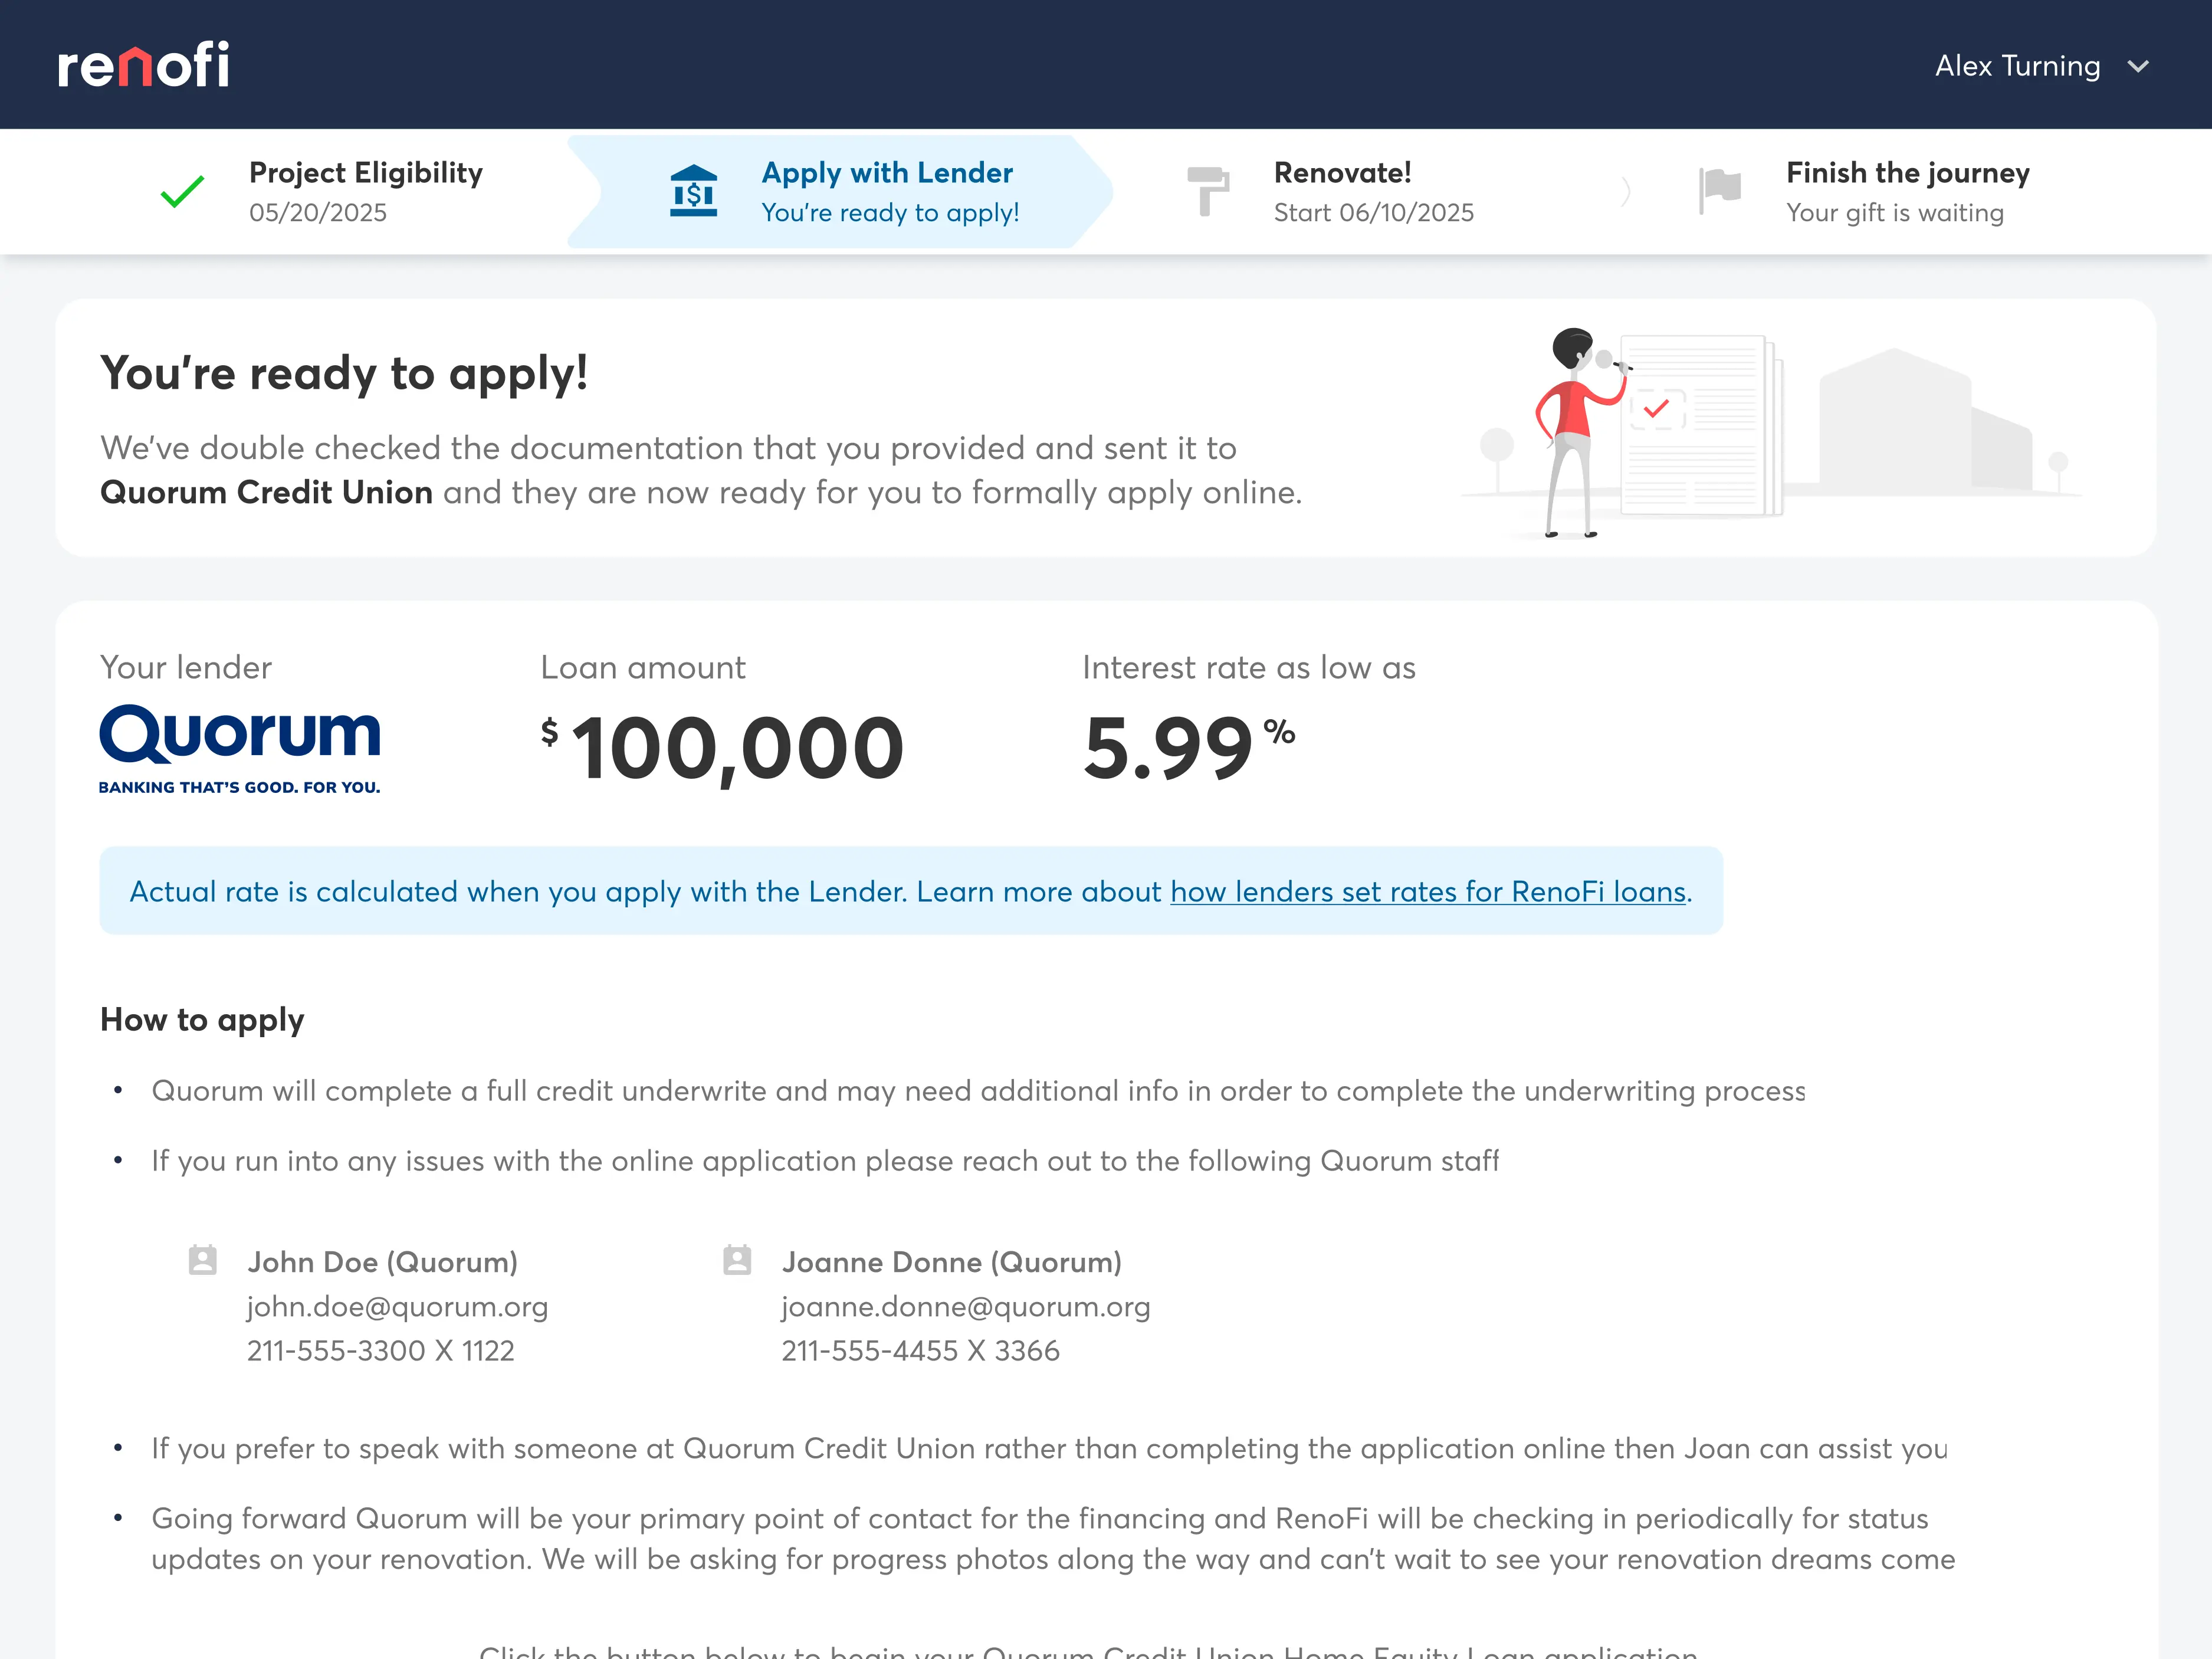The width and height of the screenshot is (2212, 1659).
Task: Select the Renovate! step
Action: click(x=1330, y=191)
